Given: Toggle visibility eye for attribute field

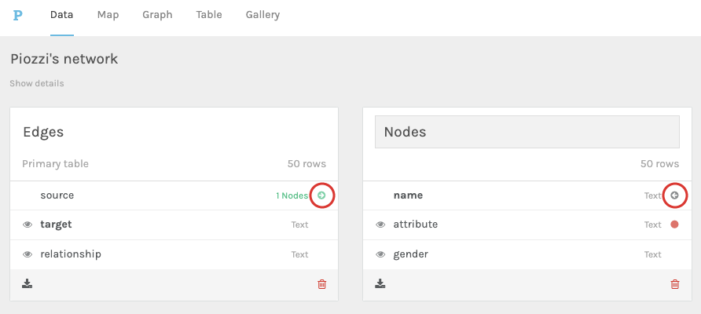Looking at the screenshot, I should (x=380, y=225).
